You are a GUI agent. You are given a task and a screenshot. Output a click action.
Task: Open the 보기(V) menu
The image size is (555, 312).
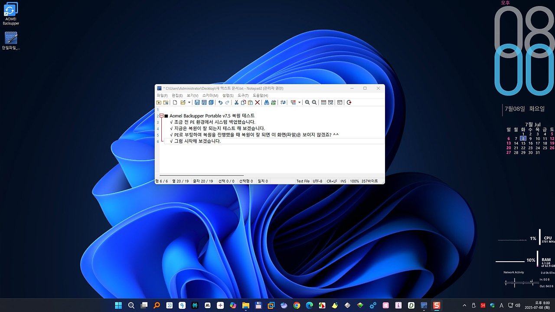point(193,95)
